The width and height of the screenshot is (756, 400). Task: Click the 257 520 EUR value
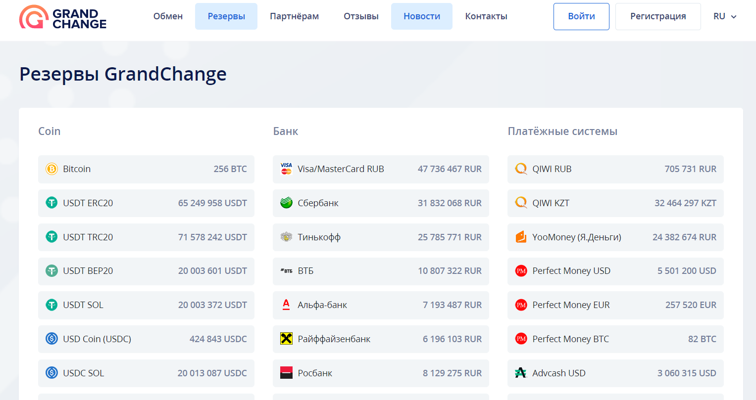pyautogui.click(x=691, y=305)
